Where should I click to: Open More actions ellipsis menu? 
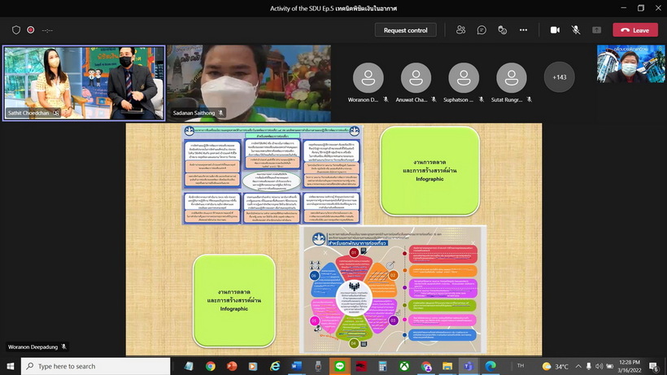(523, 30)
